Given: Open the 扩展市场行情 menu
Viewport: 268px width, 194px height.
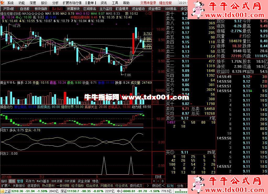Looking at the screenshot, I should pos(72,3).
